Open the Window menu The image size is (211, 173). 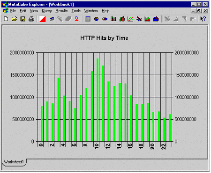click(91, 11)
